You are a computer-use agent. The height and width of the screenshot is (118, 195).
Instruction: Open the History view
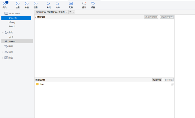pos(12,22)
